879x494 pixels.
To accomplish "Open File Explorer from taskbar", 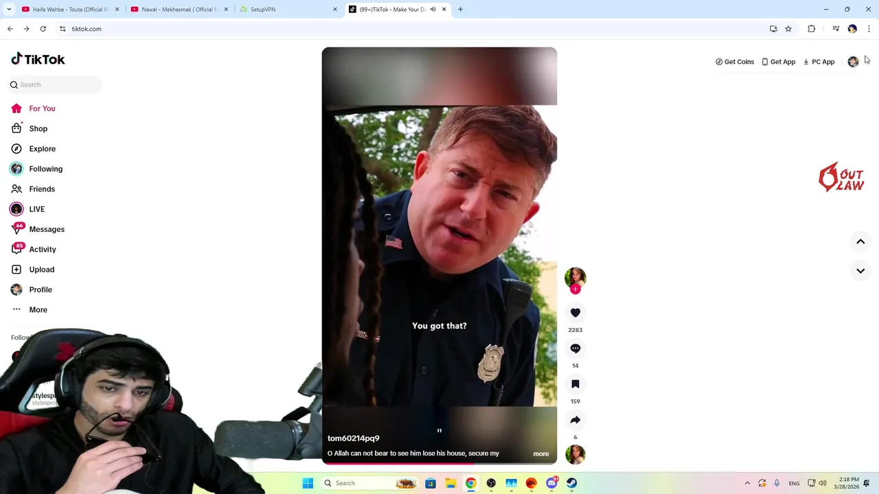I will [450, 483].
